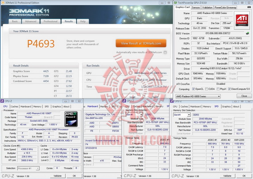The width and height of the screenshot is (253, 179).
Task: Click Validate in the right CPU-Z window
Action: point(227,176)
